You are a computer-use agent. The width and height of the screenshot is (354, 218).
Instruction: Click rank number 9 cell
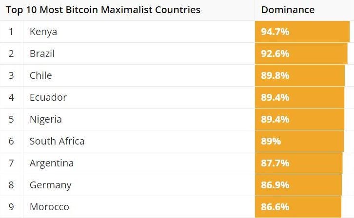11,207
